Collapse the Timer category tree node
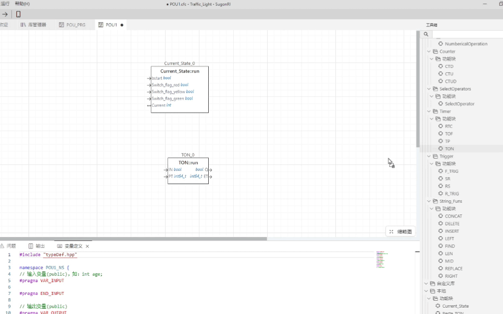This screenshot has height=314, width=503. click(x=424, y=111)
